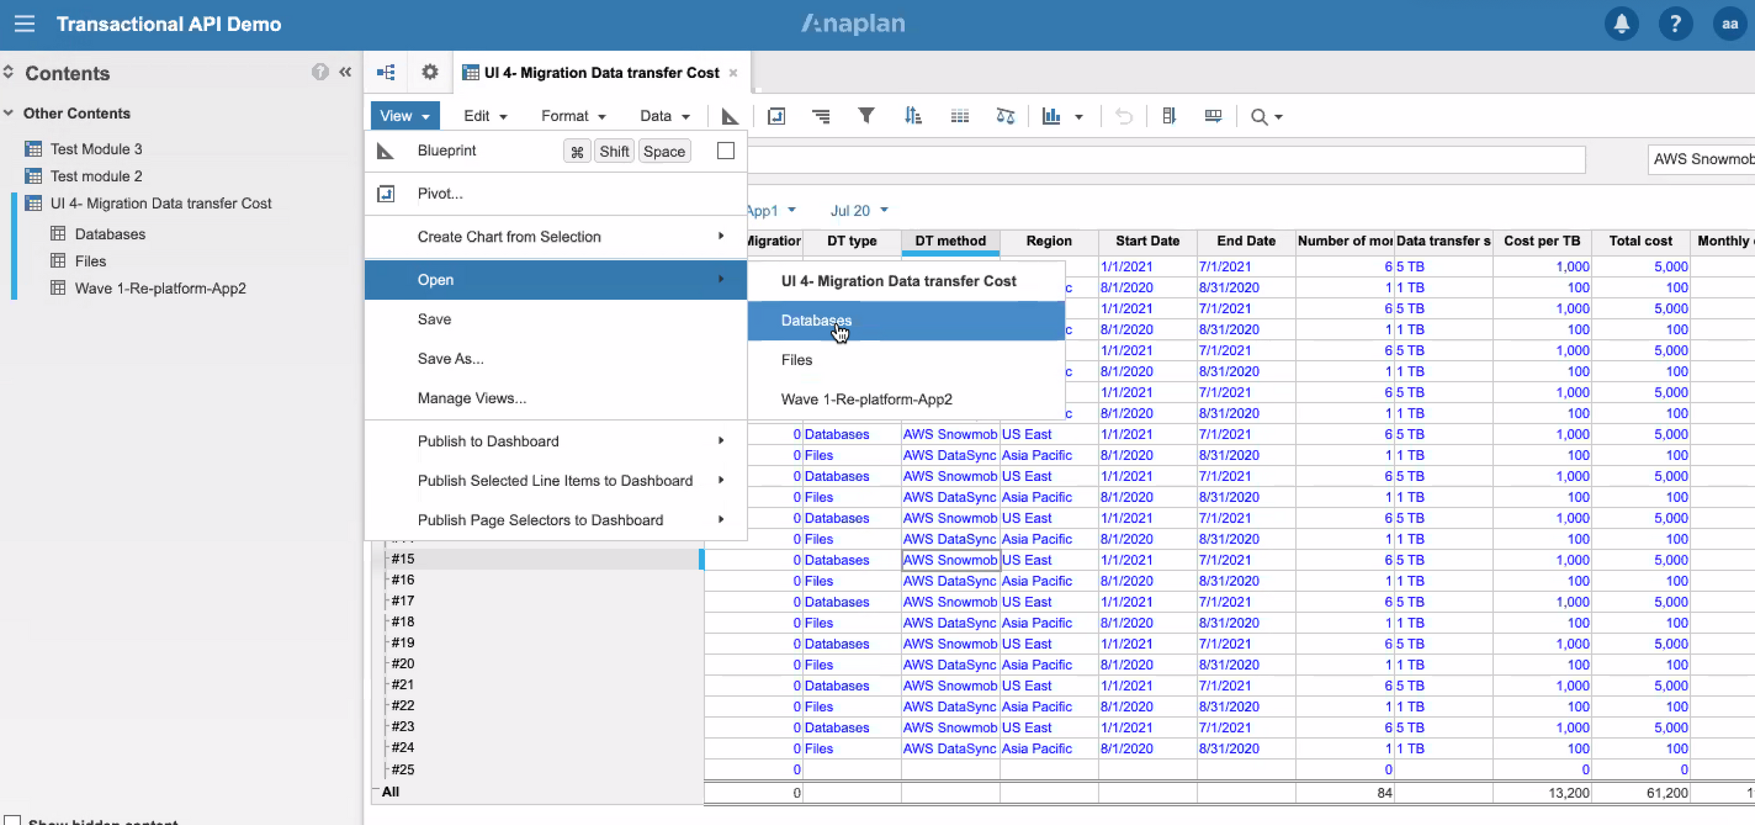
Task: Open Databases from the Open submenu
Action: pyautogui.click(x=815, y=320)
